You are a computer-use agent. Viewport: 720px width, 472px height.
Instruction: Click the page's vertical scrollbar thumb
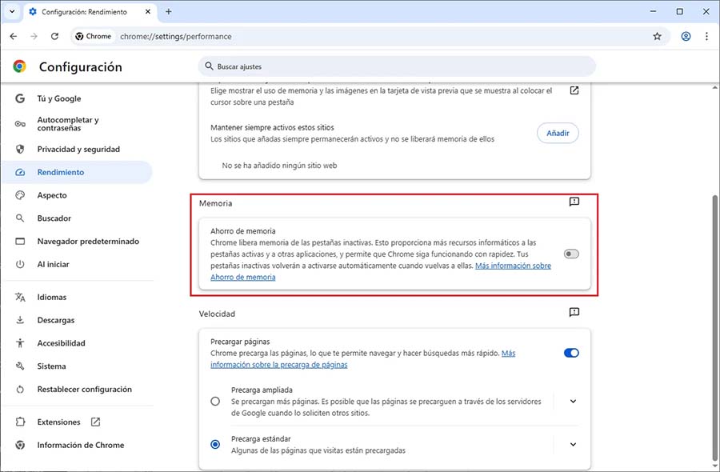tap(714, 328)
